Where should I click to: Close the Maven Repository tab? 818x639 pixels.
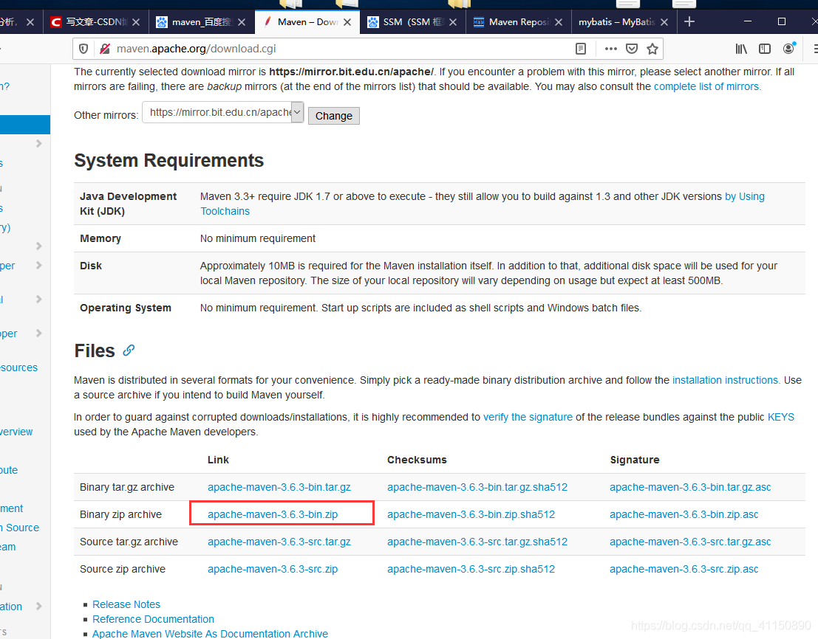559,22
